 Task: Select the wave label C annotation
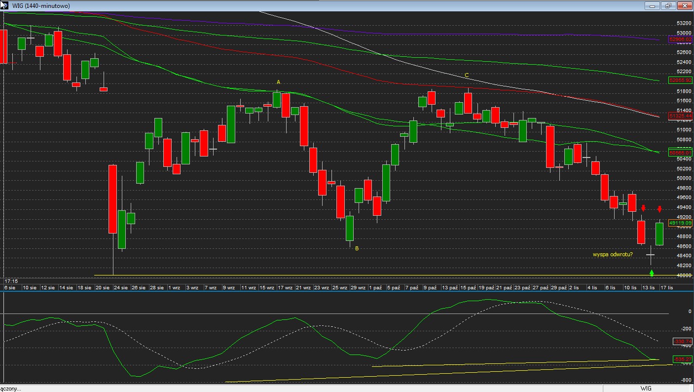pos(467,76)
